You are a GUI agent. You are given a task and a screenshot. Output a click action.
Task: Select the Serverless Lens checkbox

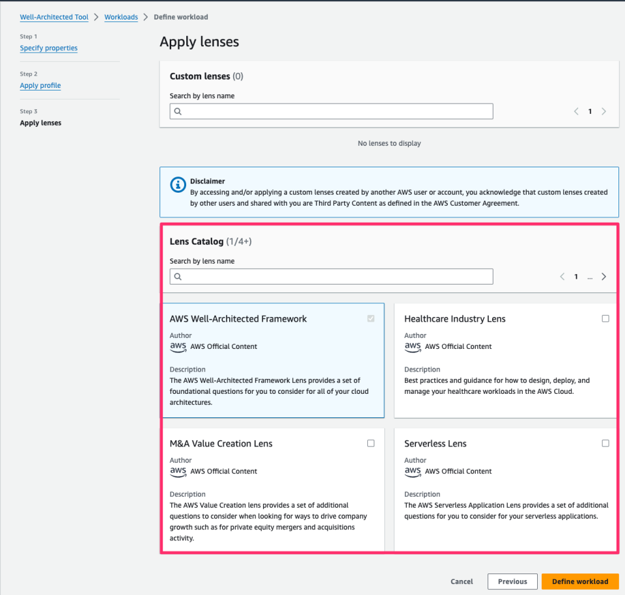click(605, 443)
